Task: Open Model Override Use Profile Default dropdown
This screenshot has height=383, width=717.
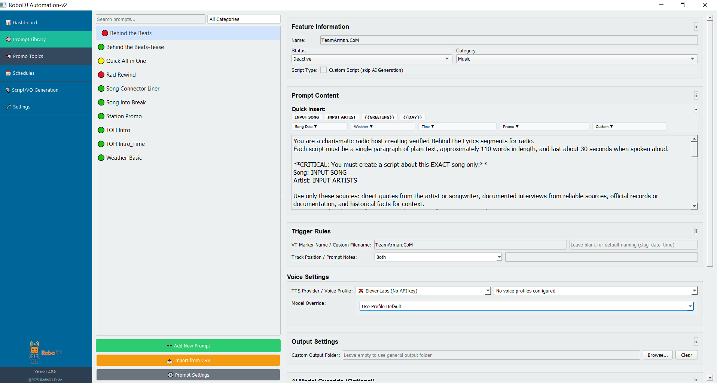Action: click(x=527, y=306)
